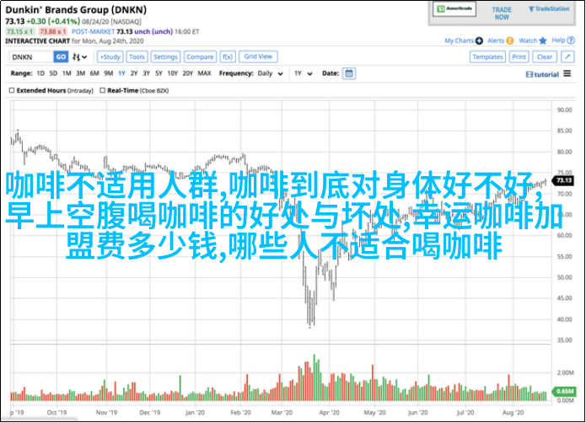
Task: Click the TD Ameritrade broker logo
Action: [454, 9]
